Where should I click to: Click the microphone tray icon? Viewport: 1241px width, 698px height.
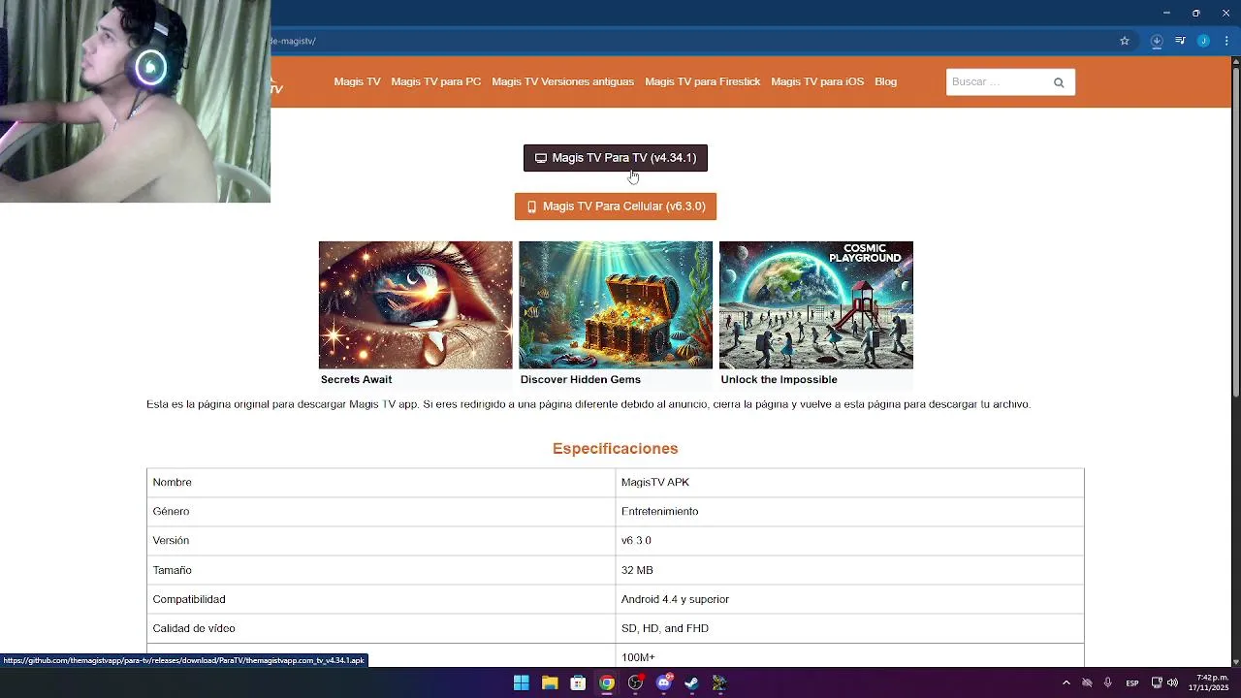pos(1107,682)
